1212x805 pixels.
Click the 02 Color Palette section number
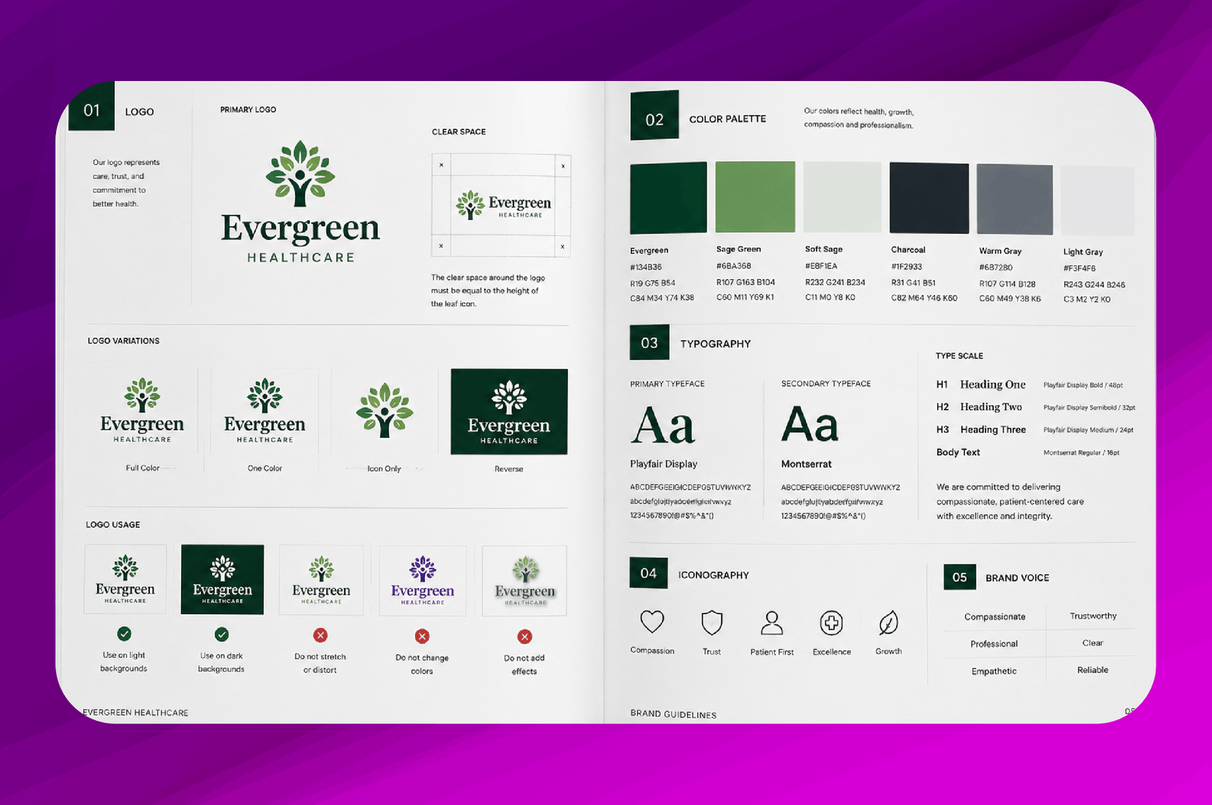(654, 116)
